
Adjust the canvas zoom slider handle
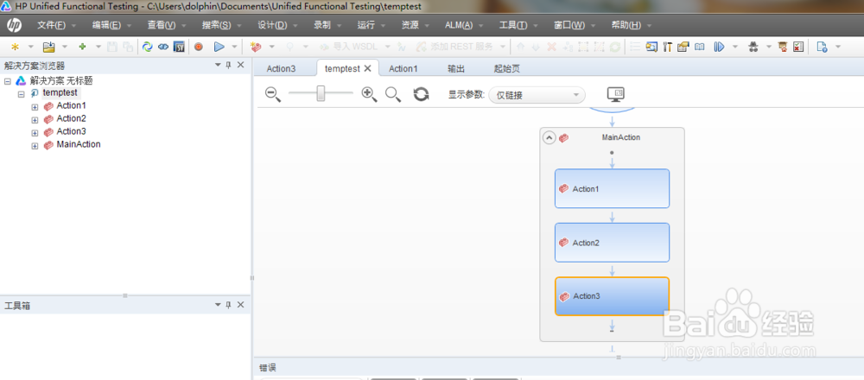click(321, 94)
